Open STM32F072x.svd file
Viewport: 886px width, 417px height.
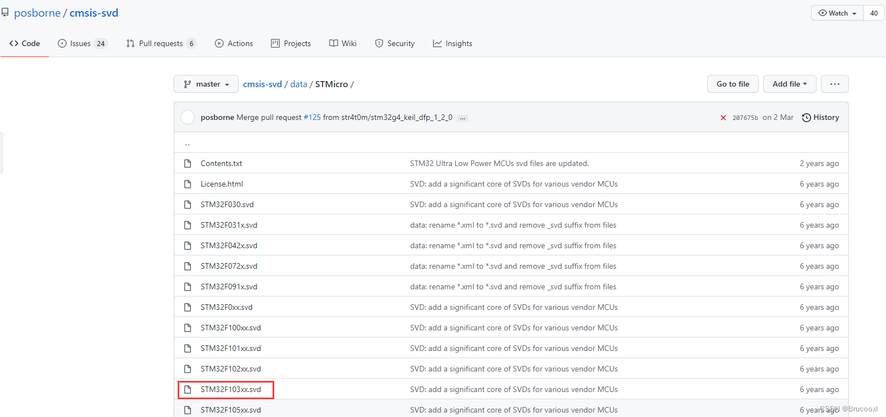click(x=229, y=266)
